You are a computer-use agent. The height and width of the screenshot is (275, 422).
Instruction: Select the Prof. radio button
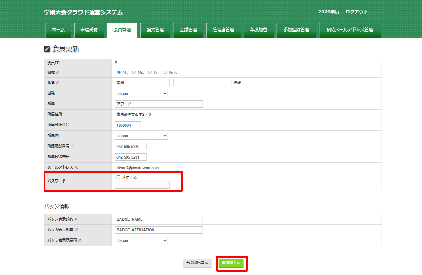tap(165, 72)
